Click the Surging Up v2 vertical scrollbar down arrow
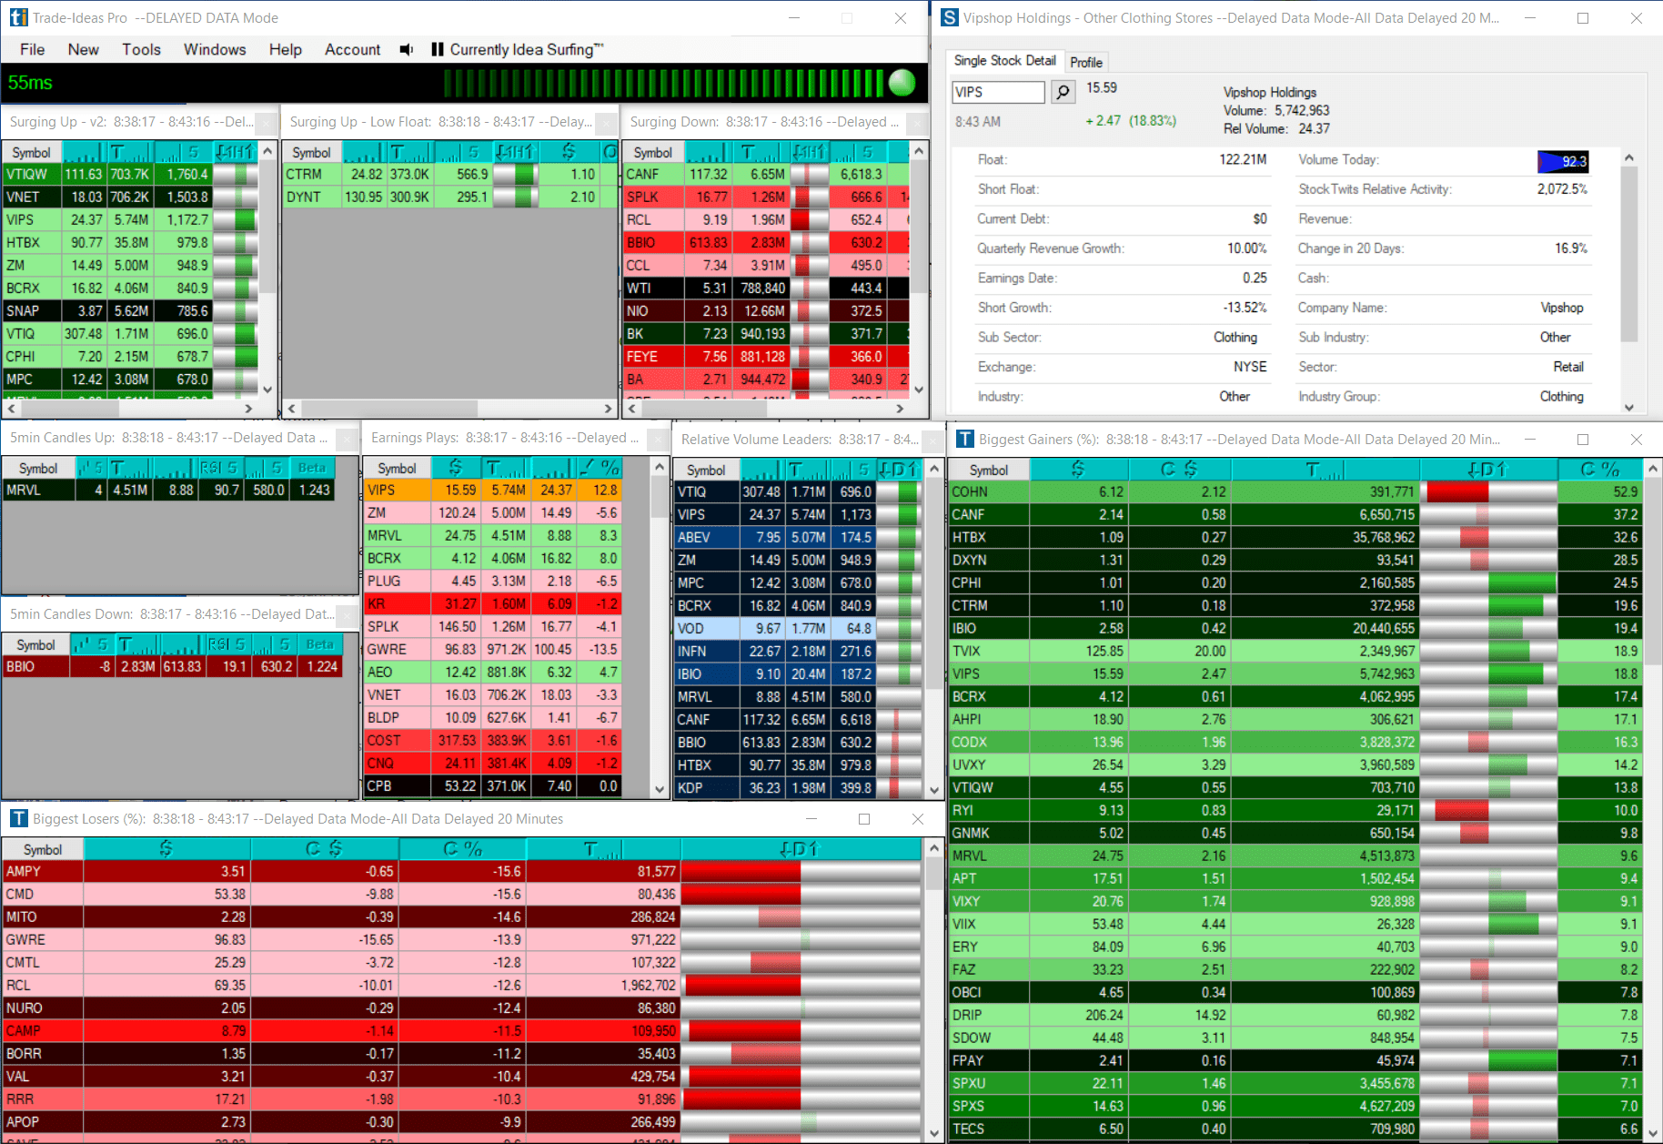Image resolution: width=1663 pixels, height=1144 pixels. tap(267, 389)
